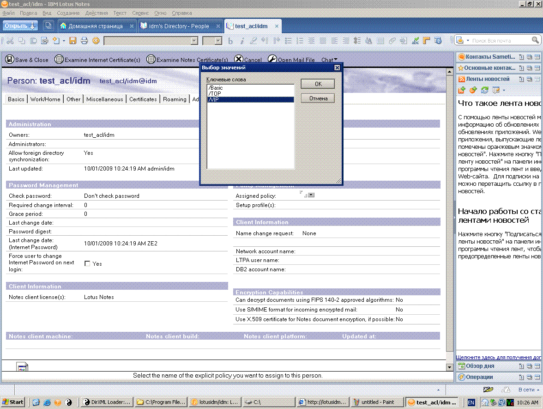The image size is (543, 409).
Task: Click the open windows thumbnails icon
Action: coord(48,26)
